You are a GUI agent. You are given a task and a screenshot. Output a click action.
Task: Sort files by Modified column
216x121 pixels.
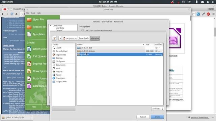point(158,44)
